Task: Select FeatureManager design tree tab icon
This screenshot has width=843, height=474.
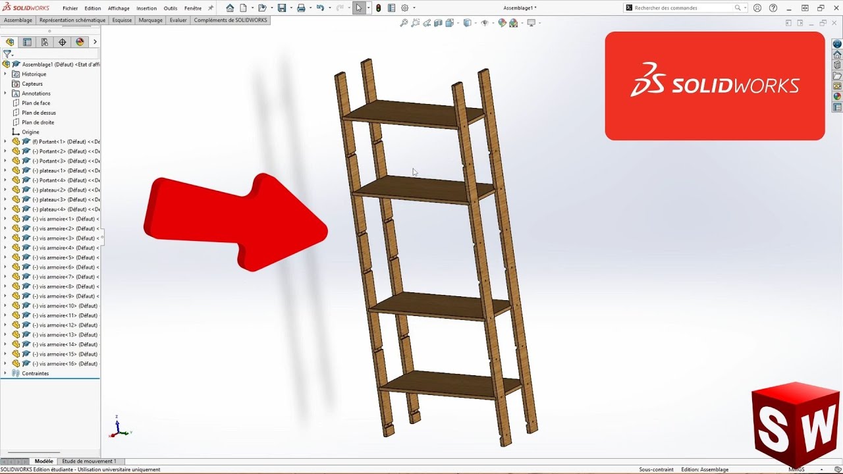Action: [10, 41]
